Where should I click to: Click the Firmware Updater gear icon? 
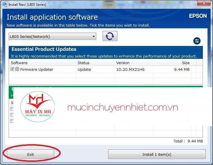pyautogui.click(x=17, y=69)
